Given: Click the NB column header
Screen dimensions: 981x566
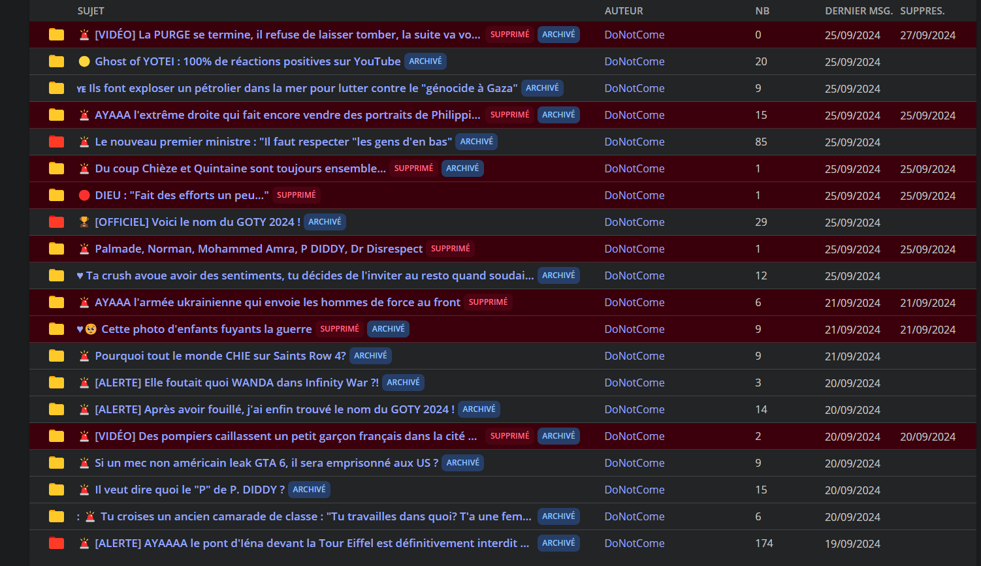Looking at the screenshot, I should pos(762,11).
